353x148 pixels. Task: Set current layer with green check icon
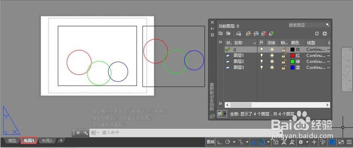coord(271,34)
